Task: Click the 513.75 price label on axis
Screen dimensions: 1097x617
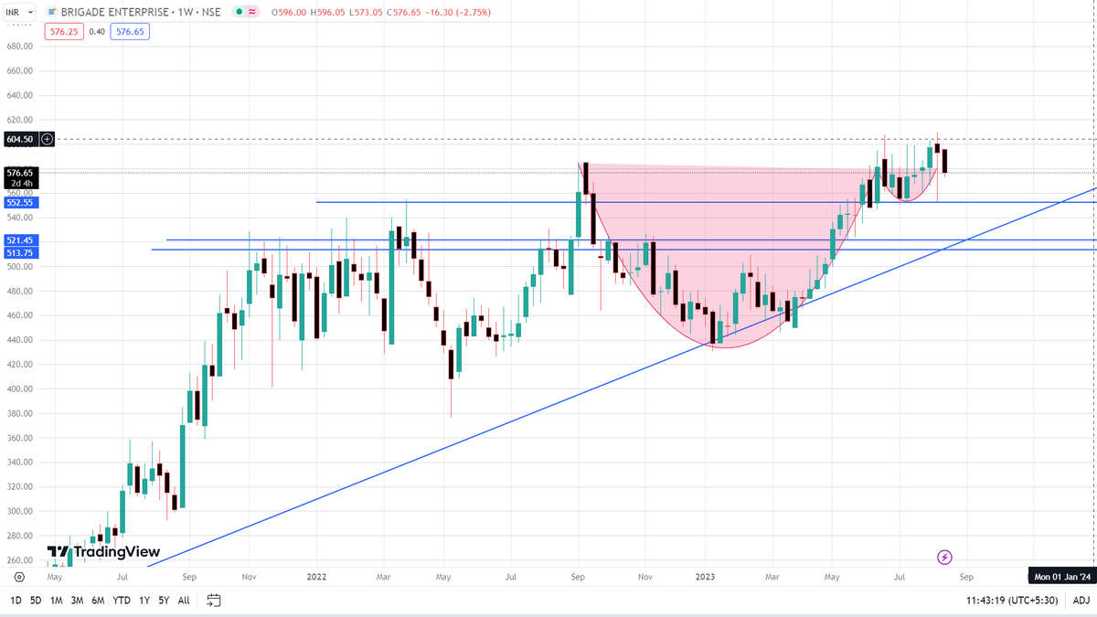Action: [x=19, y=253]
